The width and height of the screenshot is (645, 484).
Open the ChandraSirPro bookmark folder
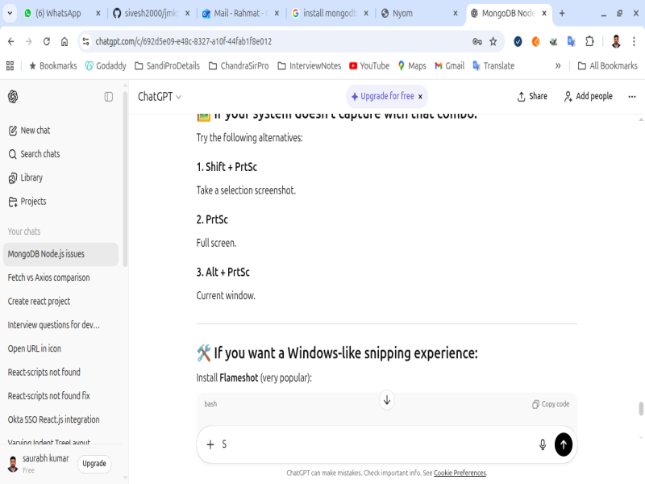pos(239,66)
